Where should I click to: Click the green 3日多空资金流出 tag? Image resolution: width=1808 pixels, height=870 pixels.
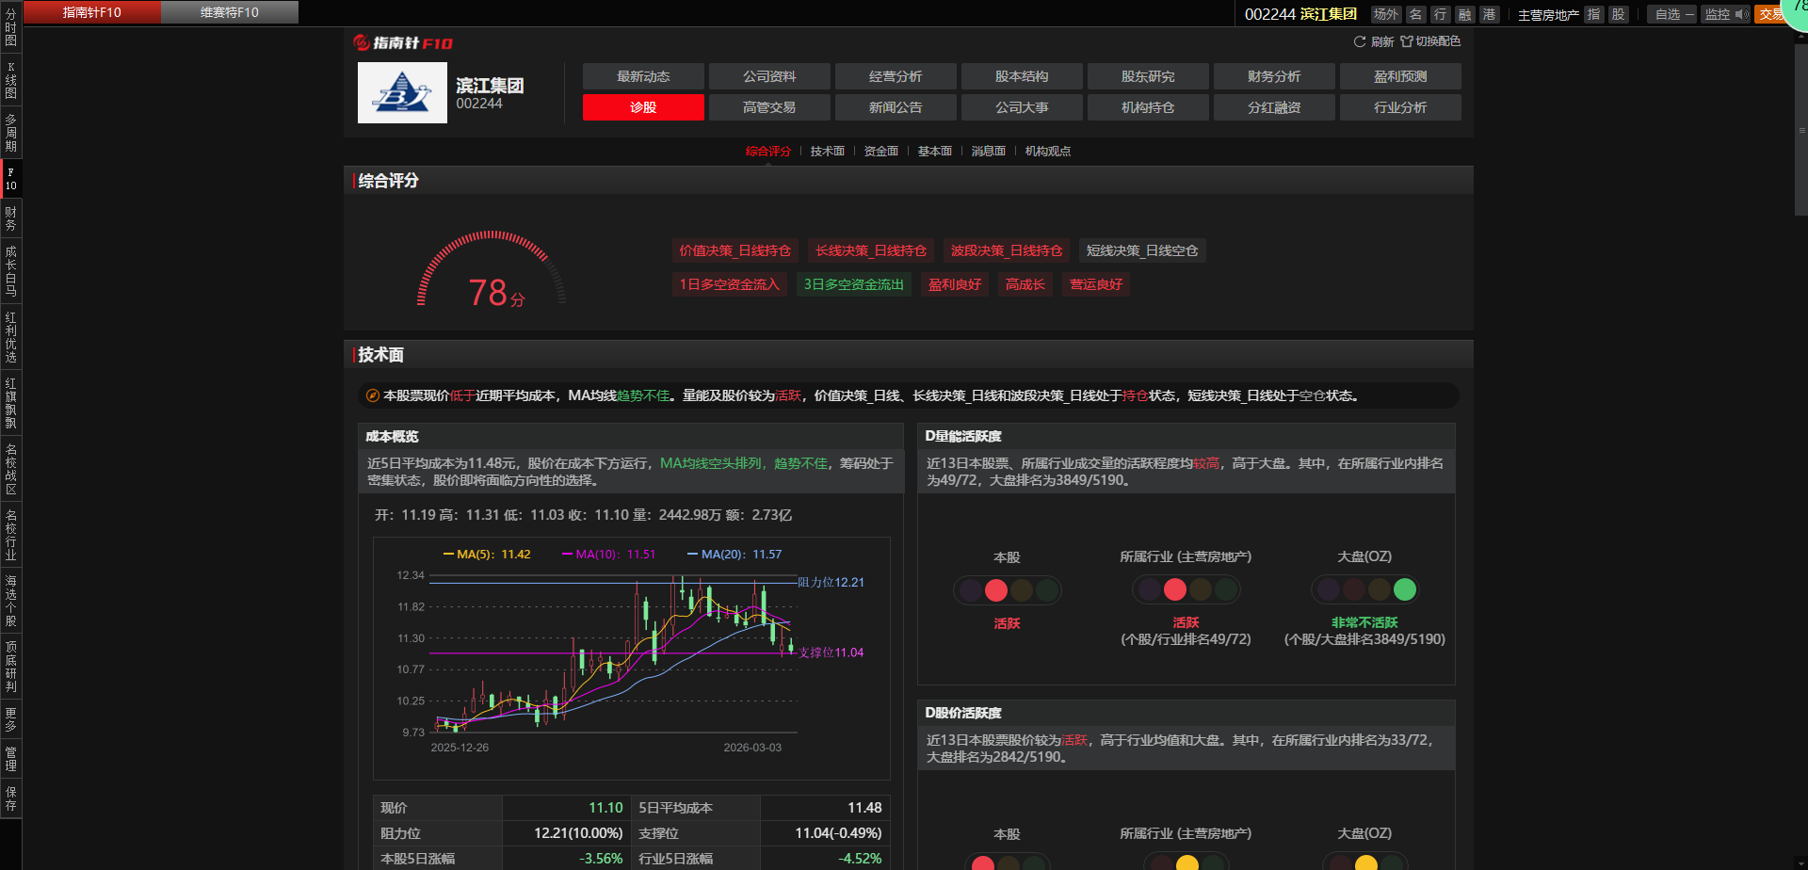(x=854, y=284)
